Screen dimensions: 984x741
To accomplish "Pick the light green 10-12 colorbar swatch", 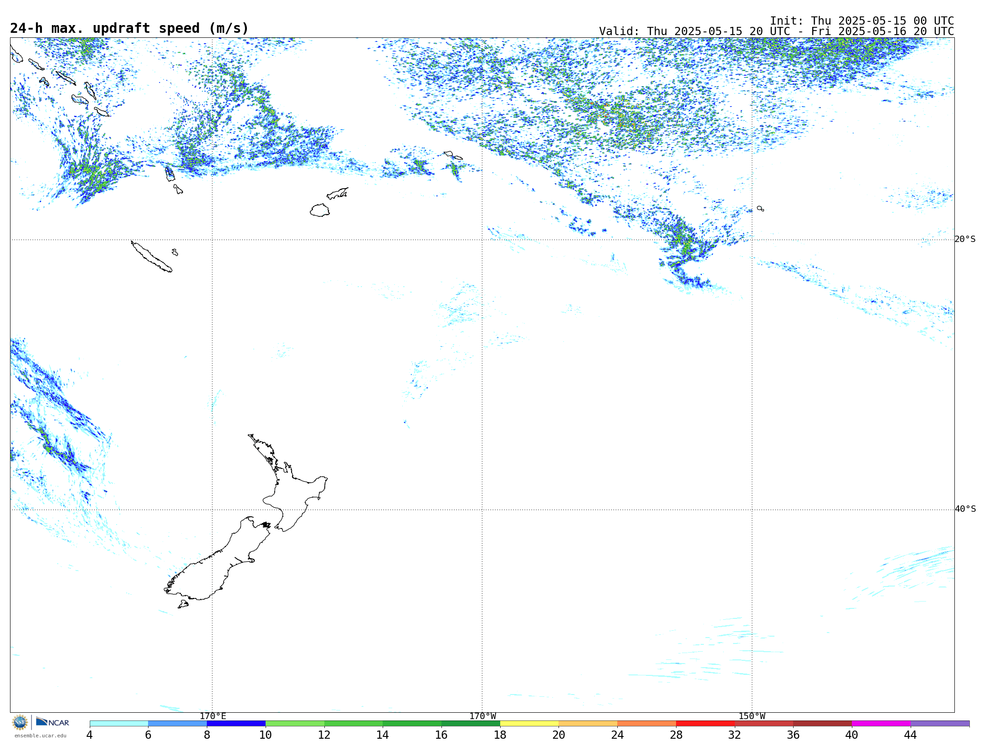I will (295, 724).
